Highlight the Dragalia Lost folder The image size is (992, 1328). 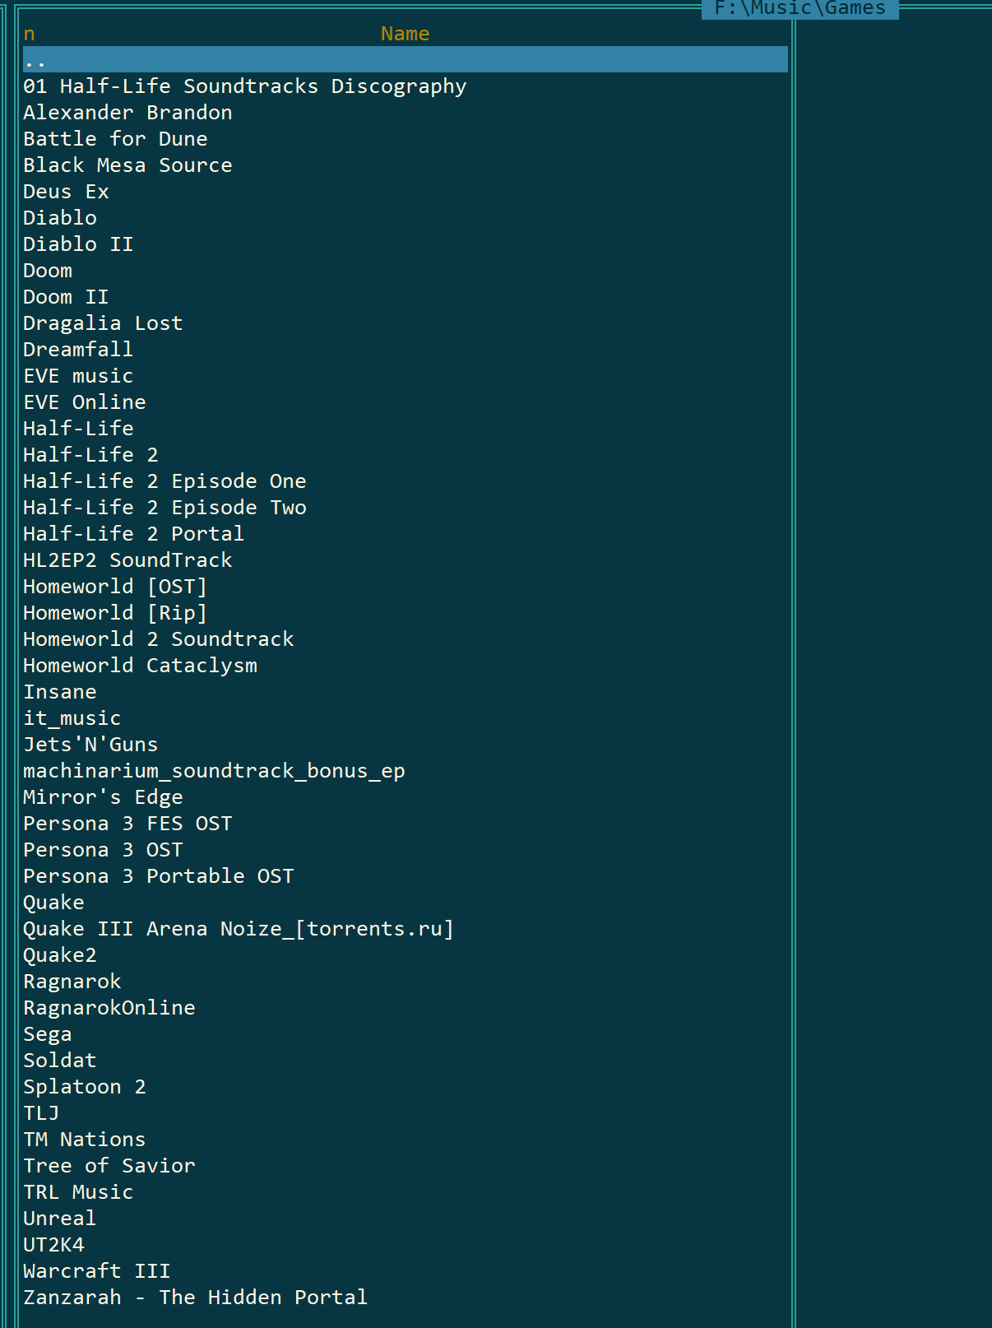pyautogui.click(x=103, y=323)
